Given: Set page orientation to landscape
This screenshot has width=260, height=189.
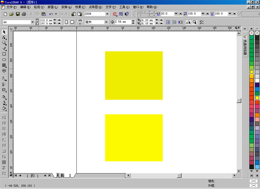Looking at the screenshot, I should click(x=72, y=22).
